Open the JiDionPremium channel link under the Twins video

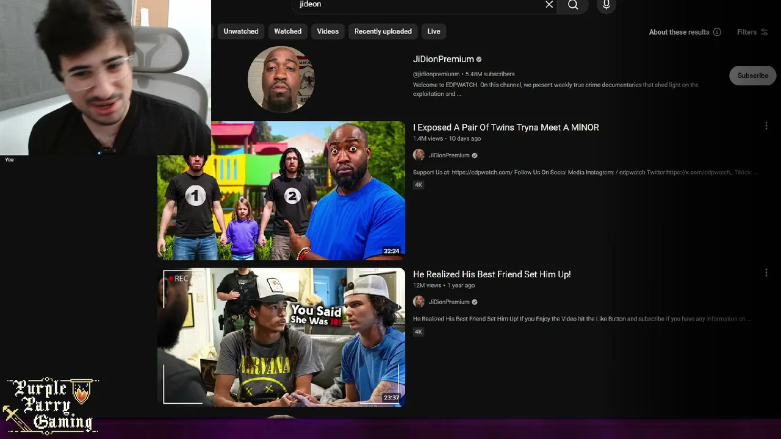[x=449, y=155]
